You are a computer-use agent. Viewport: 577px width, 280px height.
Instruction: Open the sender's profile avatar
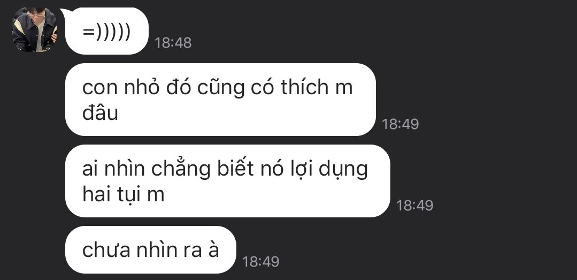point(35,30)
